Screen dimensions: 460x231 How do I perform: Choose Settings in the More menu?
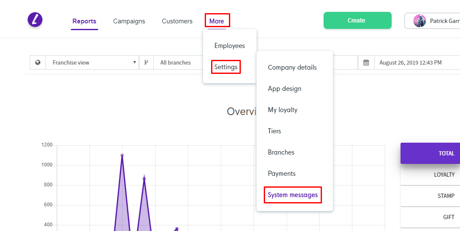coord(226,67)
